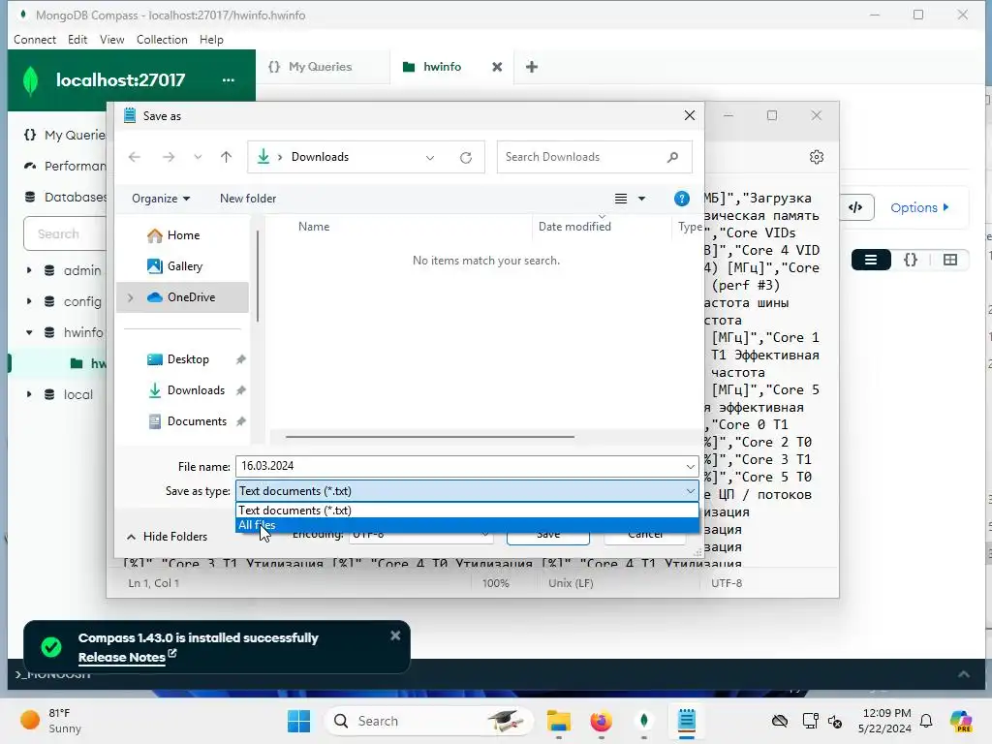Open recent locations chevron in Save as
The width and height of the screenshot is (992, 744).
pyautogui.click(x=198, y=157)
